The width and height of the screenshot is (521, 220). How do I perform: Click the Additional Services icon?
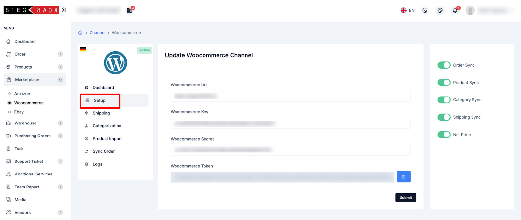pyautogui.click(x=8, y=174)
